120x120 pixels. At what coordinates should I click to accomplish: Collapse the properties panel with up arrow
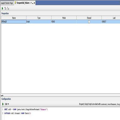[2, 96]
